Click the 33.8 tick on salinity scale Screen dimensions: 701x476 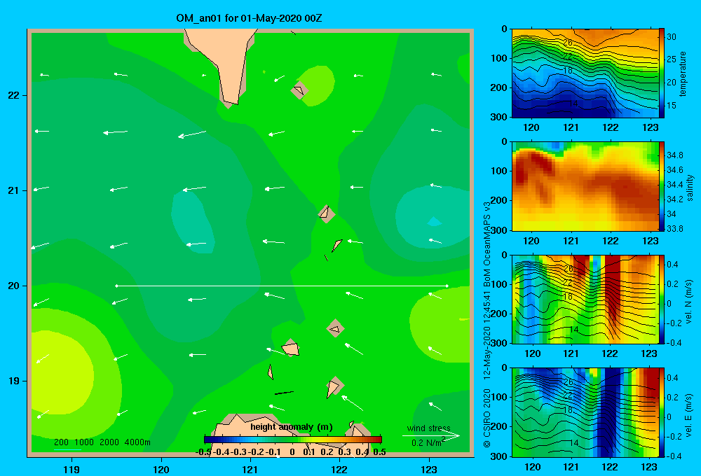pyautogui.click(x=674, y=229)
